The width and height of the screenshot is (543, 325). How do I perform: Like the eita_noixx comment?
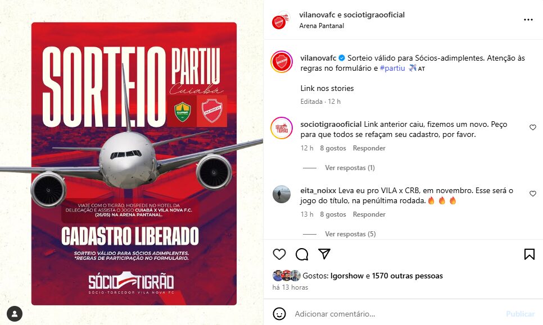tap(533, 194)
